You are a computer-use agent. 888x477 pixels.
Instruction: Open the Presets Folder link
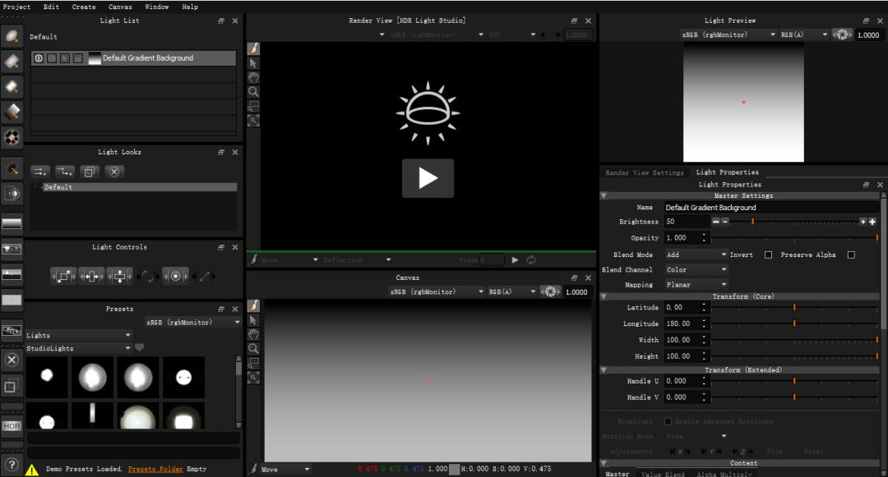pyautogui.click(x=155, y=469)
